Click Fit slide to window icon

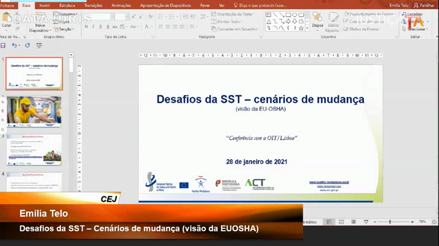tap(433, 222)
